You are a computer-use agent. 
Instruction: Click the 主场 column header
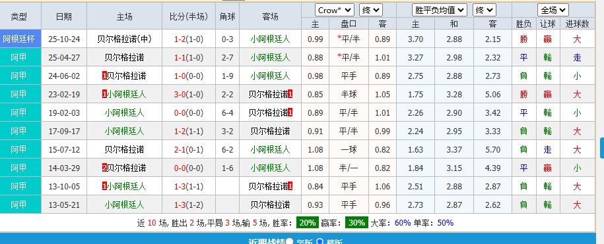[x=124, y=16]
